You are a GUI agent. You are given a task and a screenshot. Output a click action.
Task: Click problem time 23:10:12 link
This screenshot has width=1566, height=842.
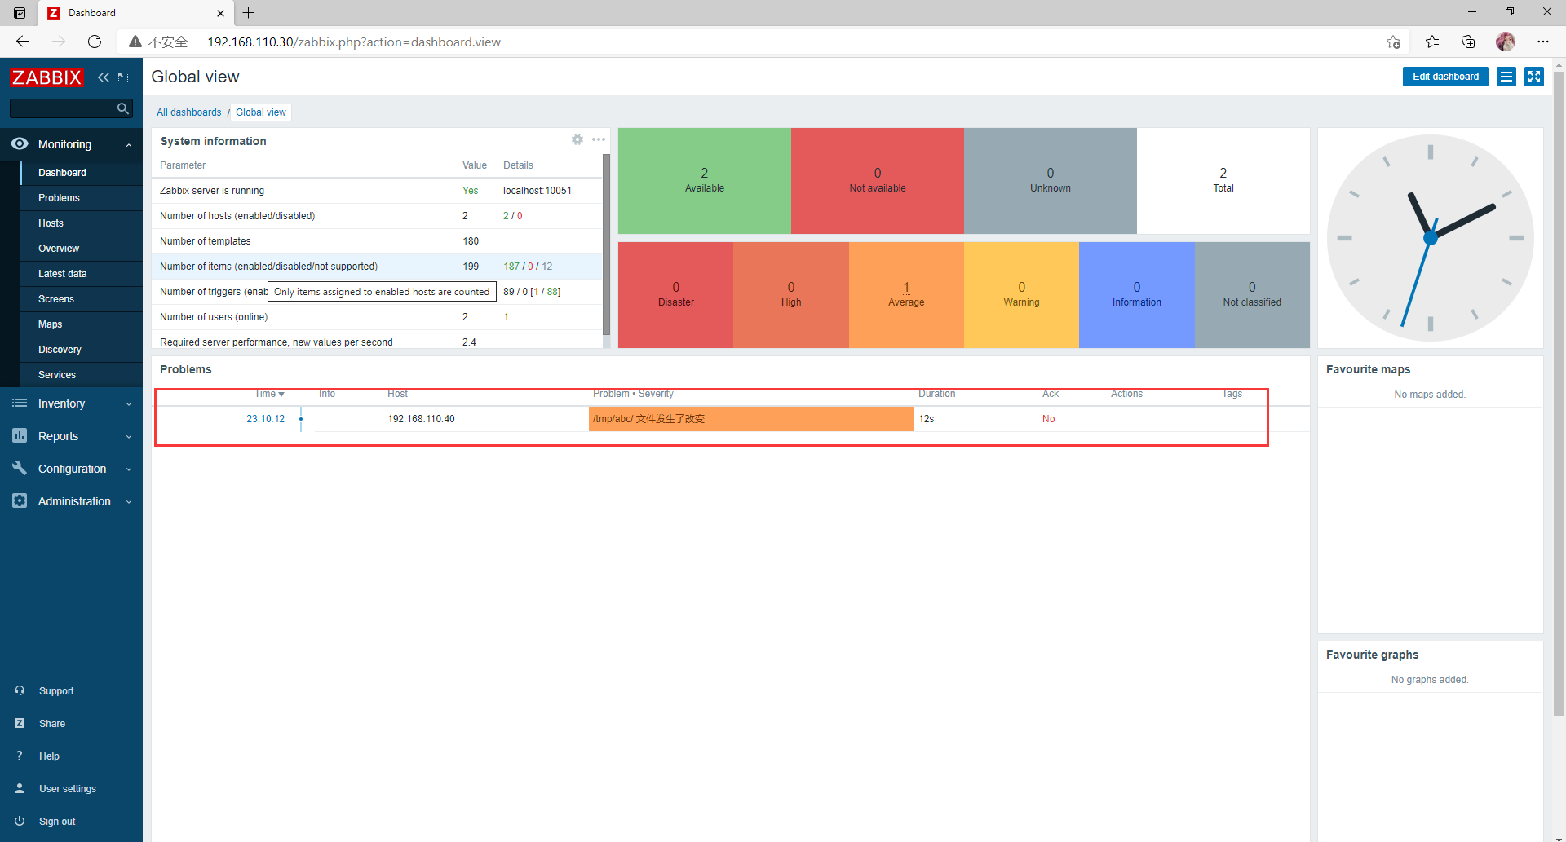click(x=266, y=419)
